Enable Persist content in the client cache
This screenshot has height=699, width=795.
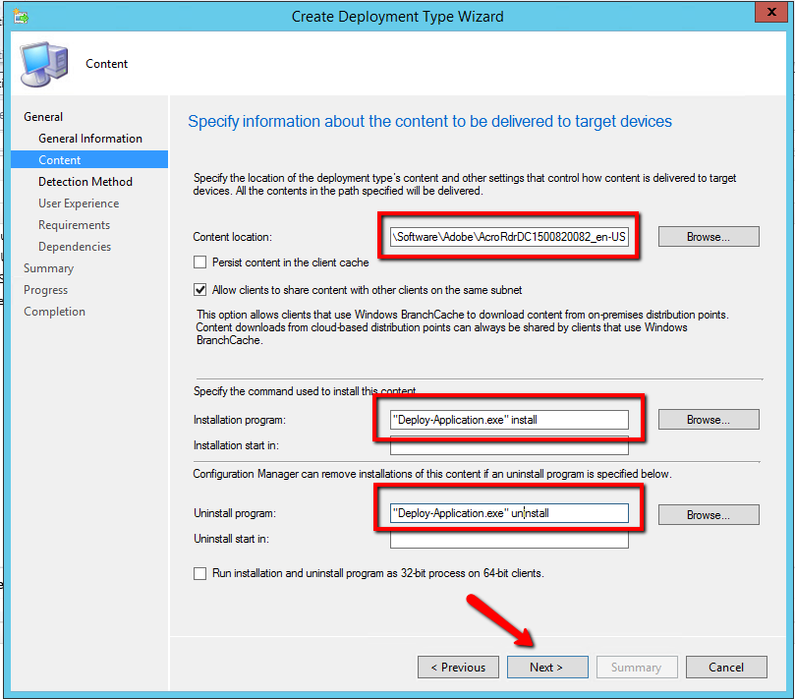[x=200, y=262]
